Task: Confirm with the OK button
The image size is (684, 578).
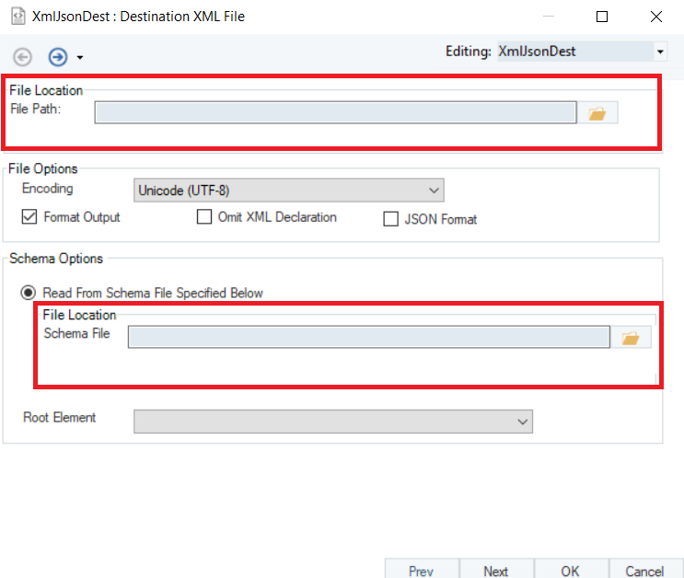Action: [570, 571]
